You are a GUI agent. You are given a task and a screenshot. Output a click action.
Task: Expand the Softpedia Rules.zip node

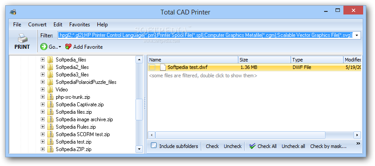coord(43,127)
